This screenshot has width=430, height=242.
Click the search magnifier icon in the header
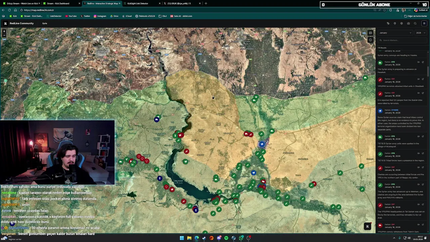415,24
